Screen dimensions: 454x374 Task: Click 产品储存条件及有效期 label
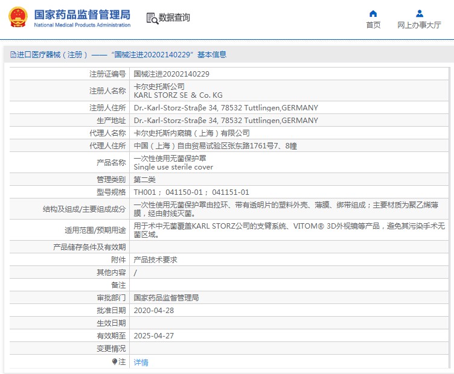tap(89, 247)
